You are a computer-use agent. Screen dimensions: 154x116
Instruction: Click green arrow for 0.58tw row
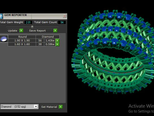click(x=57, y=44)
